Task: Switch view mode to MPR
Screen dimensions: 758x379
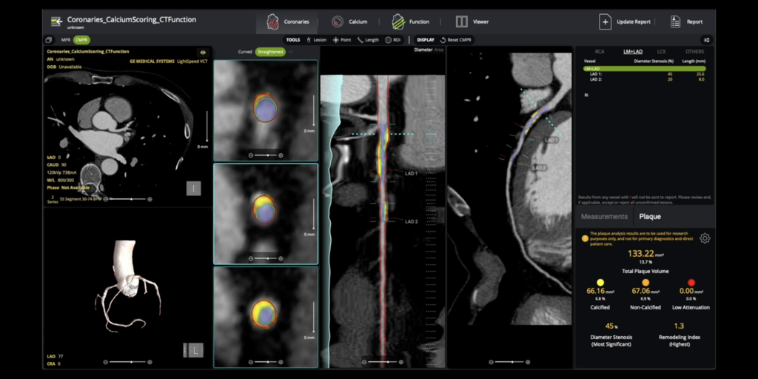Action: (x=64, y=40)
